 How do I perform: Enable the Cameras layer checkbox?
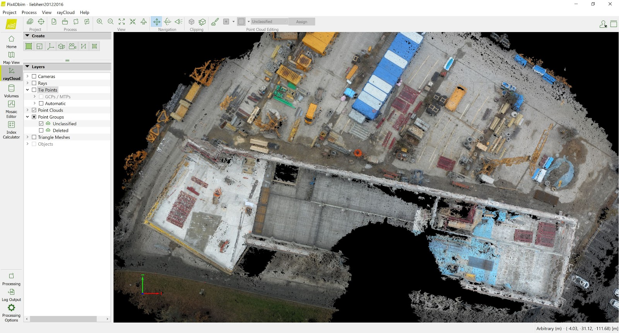(x=34, y=76)
